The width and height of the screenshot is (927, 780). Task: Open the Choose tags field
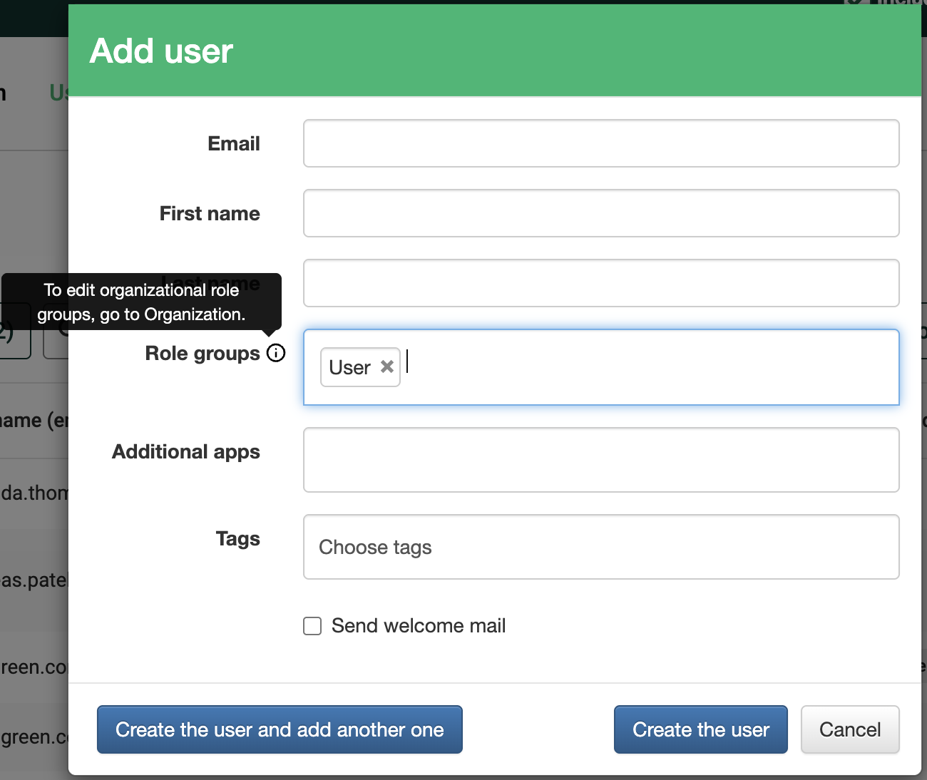601,547
